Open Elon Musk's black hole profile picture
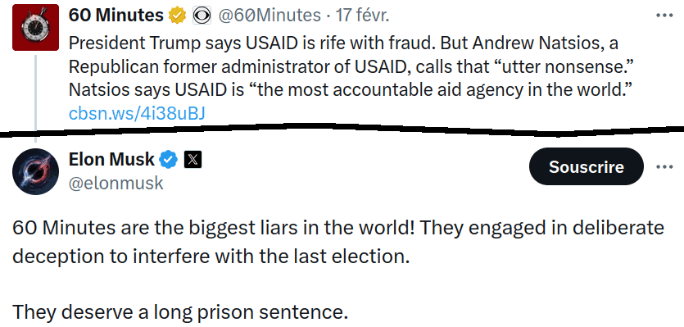 tap(35, 171)
